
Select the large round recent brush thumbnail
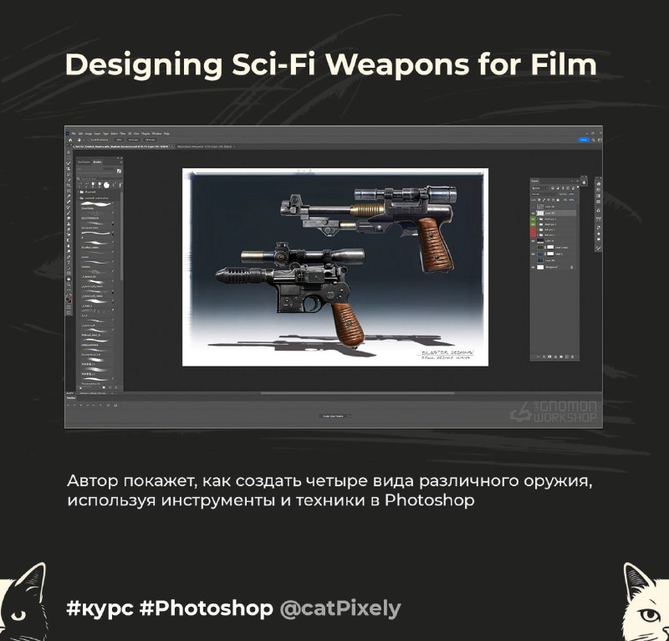pyautogui.click(x=106, y=185)
